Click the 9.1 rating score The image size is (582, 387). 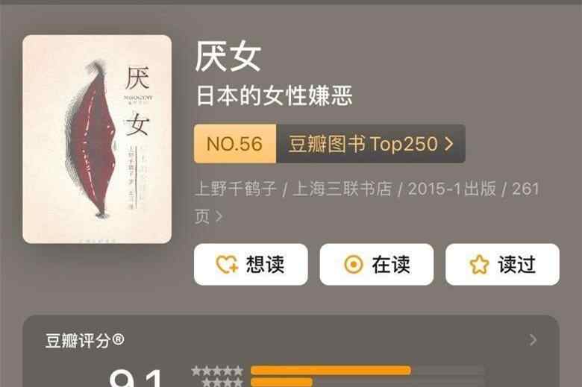point(137,379)
